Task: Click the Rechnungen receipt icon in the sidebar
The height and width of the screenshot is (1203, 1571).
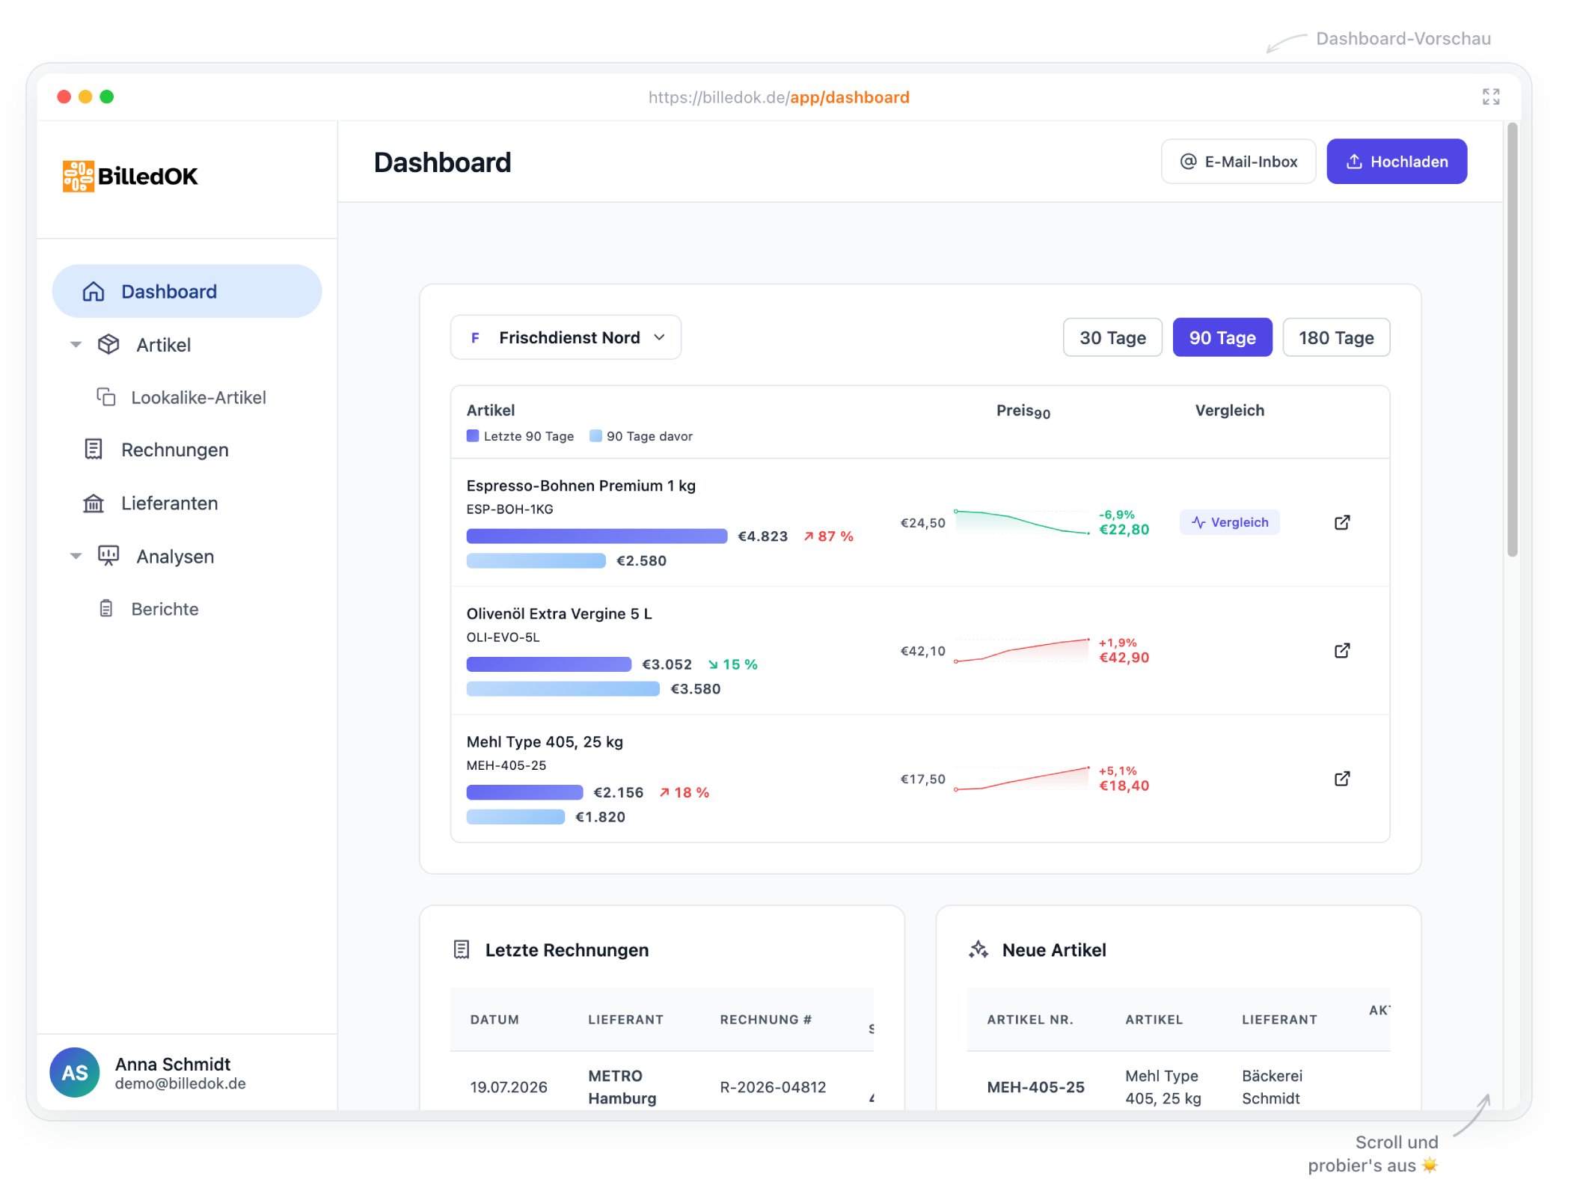Action: [x=93, y=449]
